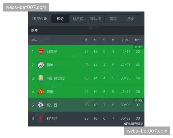Click the Weibo logo icon
Viewport: 173px width, 138px height.
pyautogui.click(x=126, y=124)
